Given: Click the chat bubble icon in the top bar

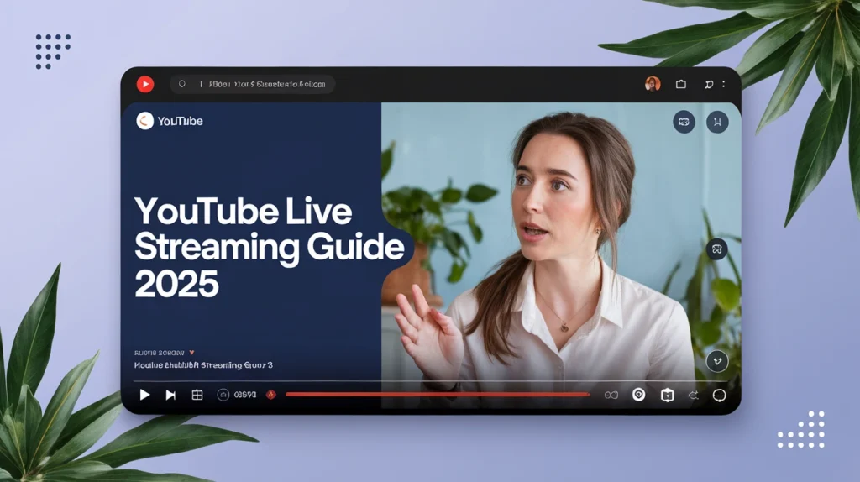Looking at the screenshot, I should click(709, 85).
